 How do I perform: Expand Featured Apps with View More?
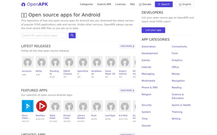point(127,90)
